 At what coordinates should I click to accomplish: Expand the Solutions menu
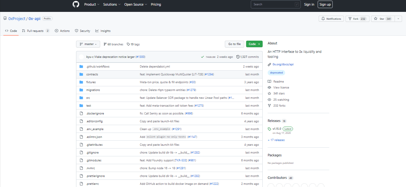pyautogui.click(x=112, y=4)
